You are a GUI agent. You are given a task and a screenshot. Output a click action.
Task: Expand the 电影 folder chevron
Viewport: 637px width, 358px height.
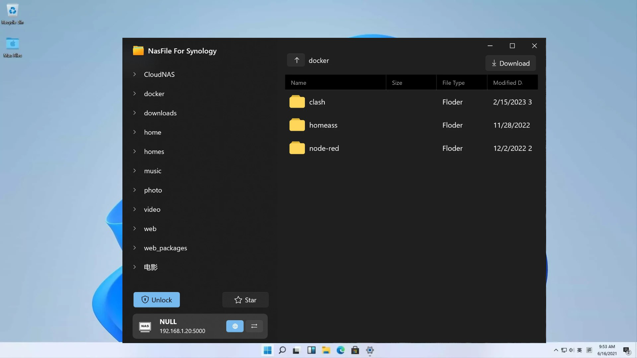(x=134, y=267)
